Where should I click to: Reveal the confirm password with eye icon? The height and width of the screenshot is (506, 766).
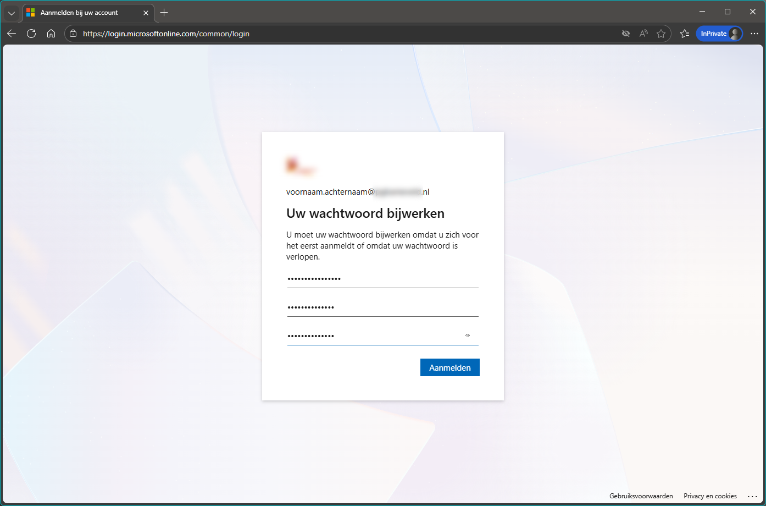[x=468, y=335]
